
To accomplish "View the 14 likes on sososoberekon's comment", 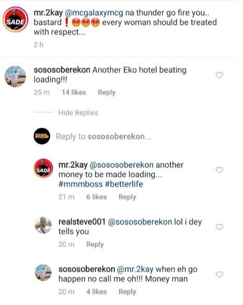I will pyautogui.click(x=74, y=93).
